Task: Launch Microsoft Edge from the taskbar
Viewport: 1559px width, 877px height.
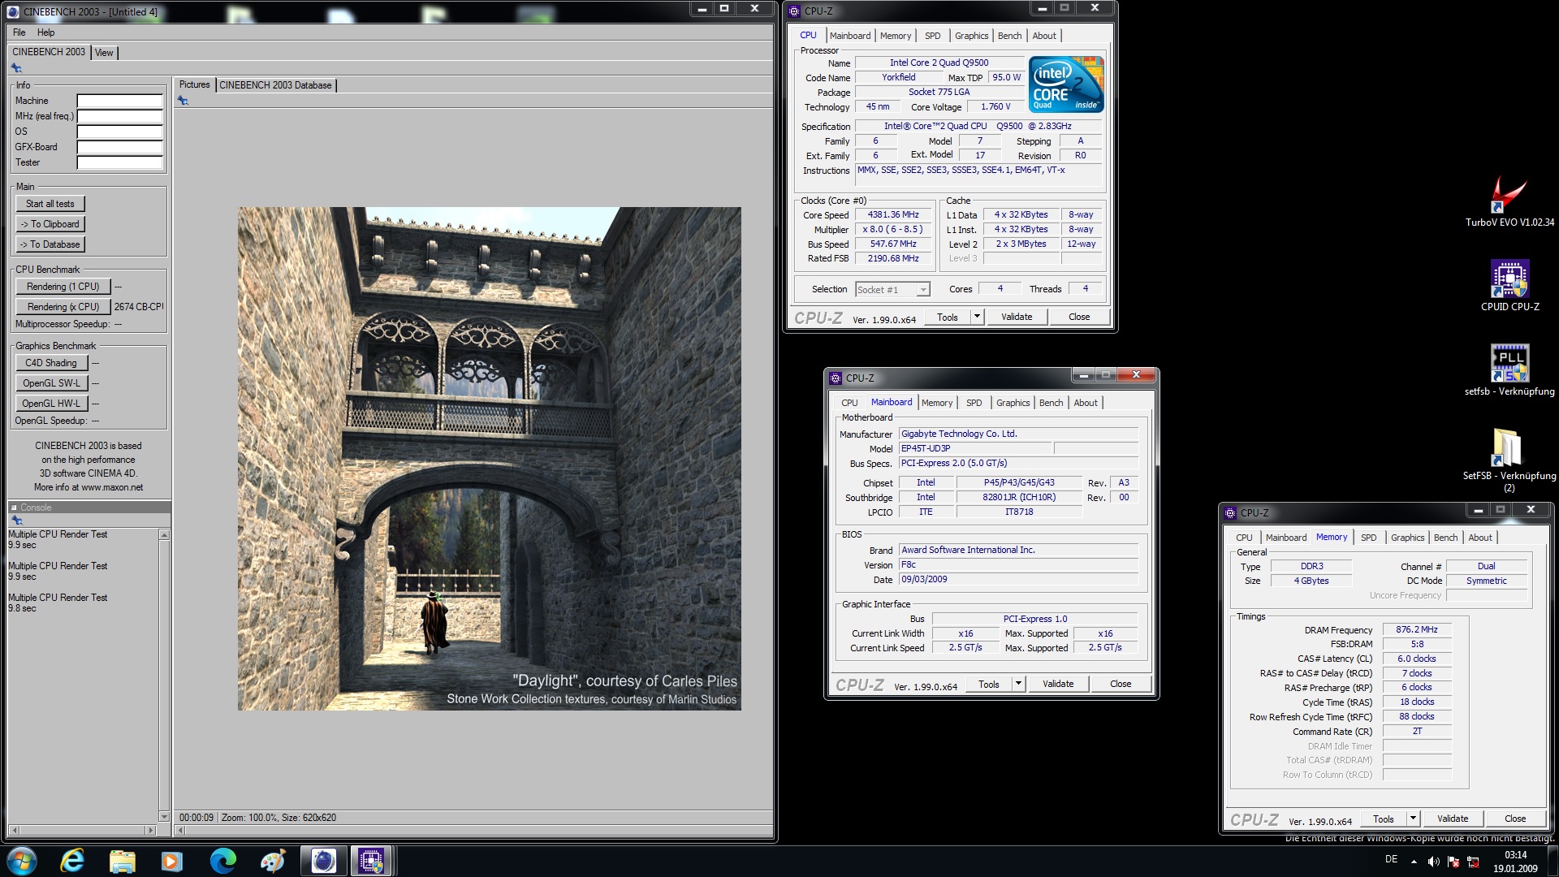Action: click(x=222, y=861)
